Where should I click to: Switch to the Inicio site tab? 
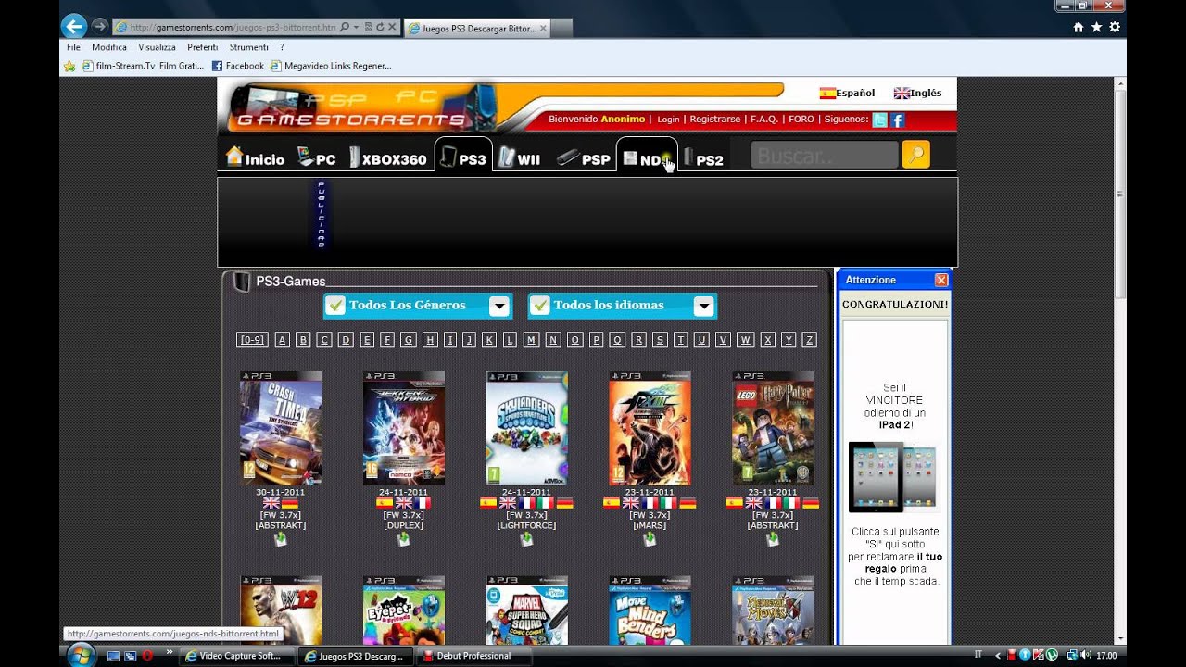click(255, 158)
